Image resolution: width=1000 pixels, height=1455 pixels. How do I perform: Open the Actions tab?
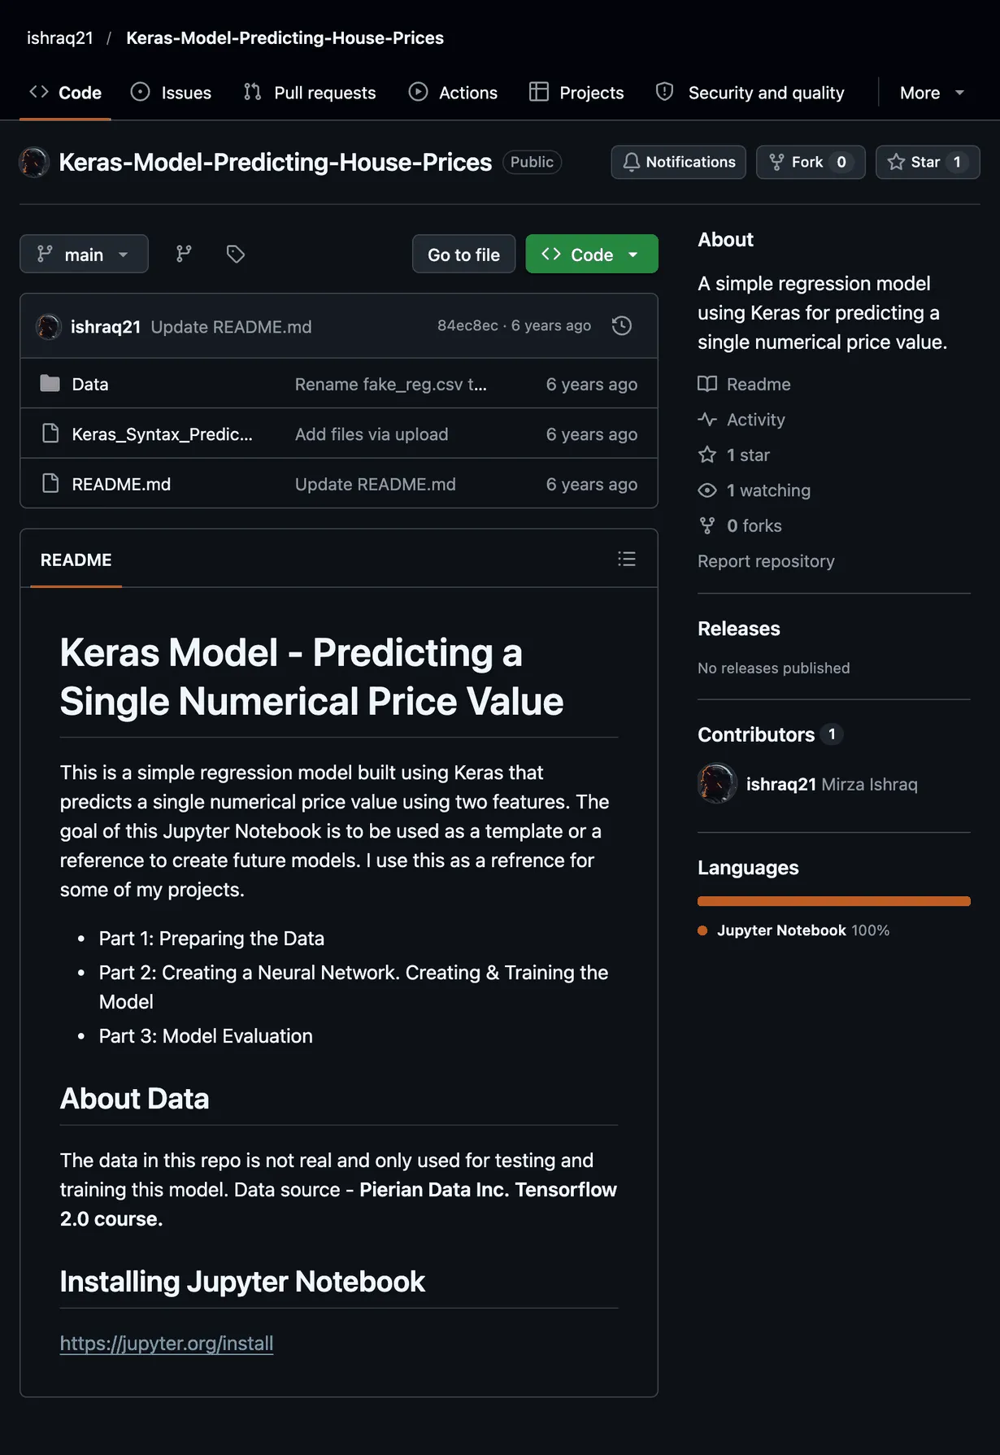point(453,93)
